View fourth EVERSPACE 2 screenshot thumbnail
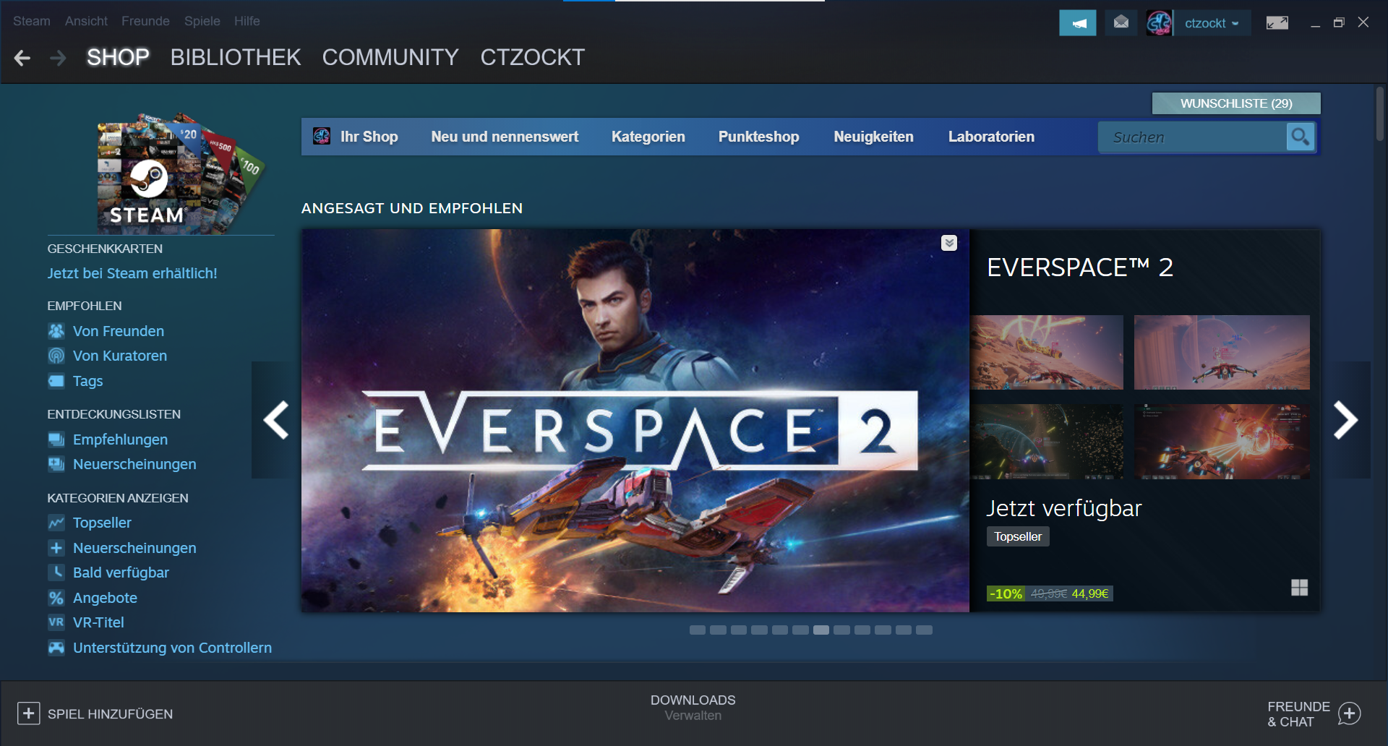 1222,442
